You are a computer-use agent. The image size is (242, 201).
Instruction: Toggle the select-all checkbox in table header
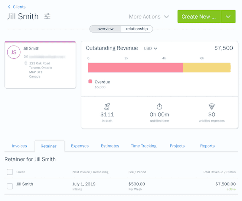point(10,172)
